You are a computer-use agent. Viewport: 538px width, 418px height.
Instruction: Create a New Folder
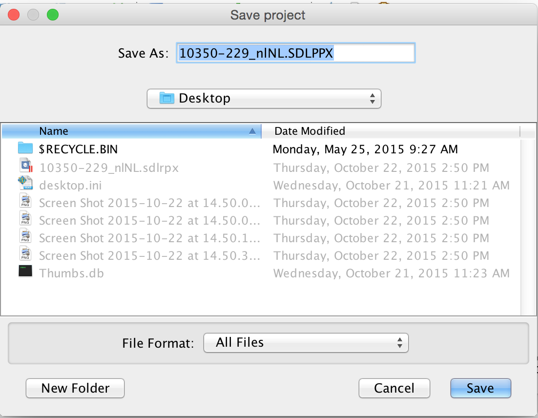click(x=75, y=388)
